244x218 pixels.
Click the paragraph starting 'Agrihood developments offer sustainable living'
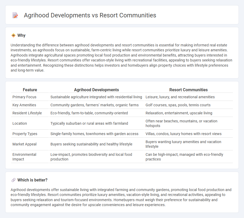point(121,197)
